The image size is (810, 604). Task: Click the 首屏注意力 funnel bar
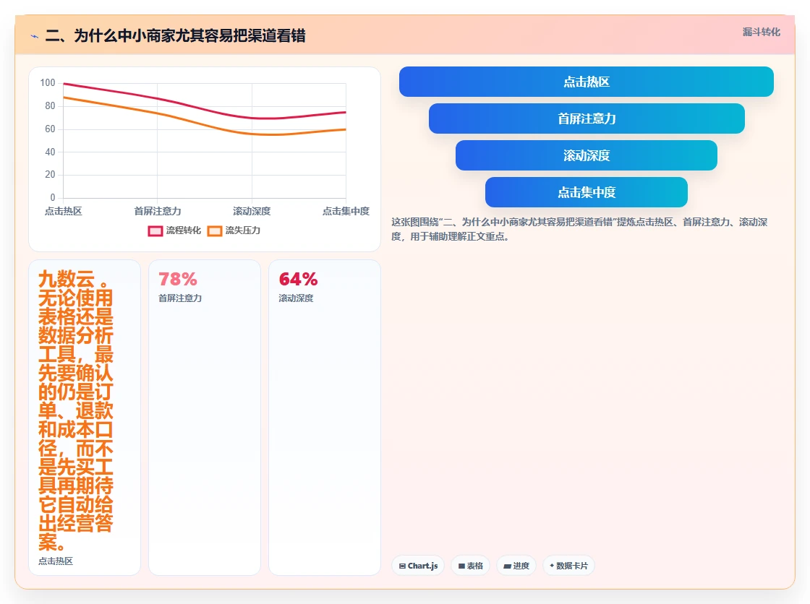tap(587, 118)
